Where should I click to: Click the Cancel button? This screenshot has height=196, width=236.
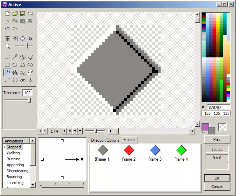click(x=217, y=187)
